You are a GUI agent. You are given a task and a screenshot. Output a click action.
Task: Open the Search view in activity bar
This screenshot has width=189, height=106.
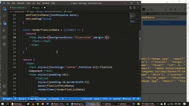click(4, 16)
